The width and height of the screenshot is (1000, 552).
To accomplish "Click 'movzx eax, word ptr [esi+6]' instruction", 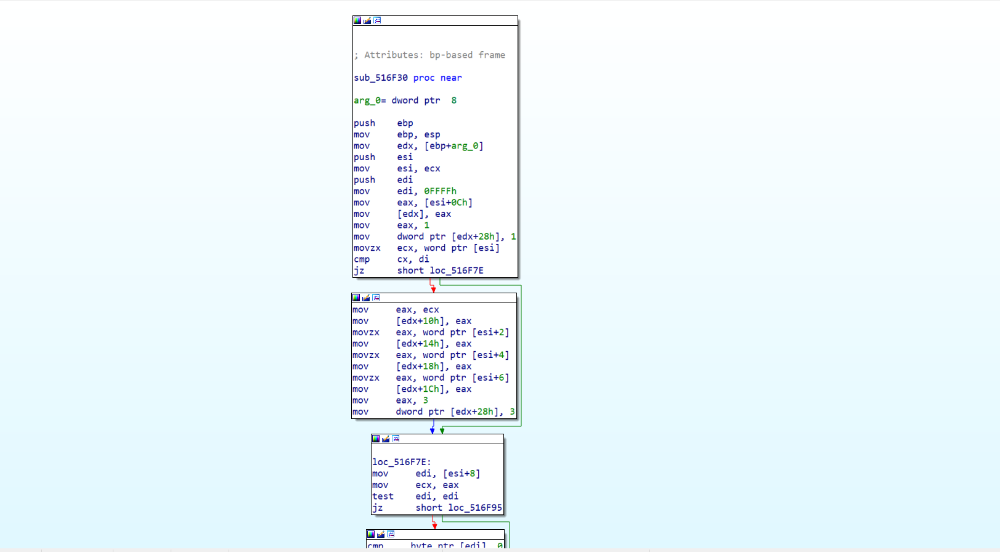I will coord(431,378).
